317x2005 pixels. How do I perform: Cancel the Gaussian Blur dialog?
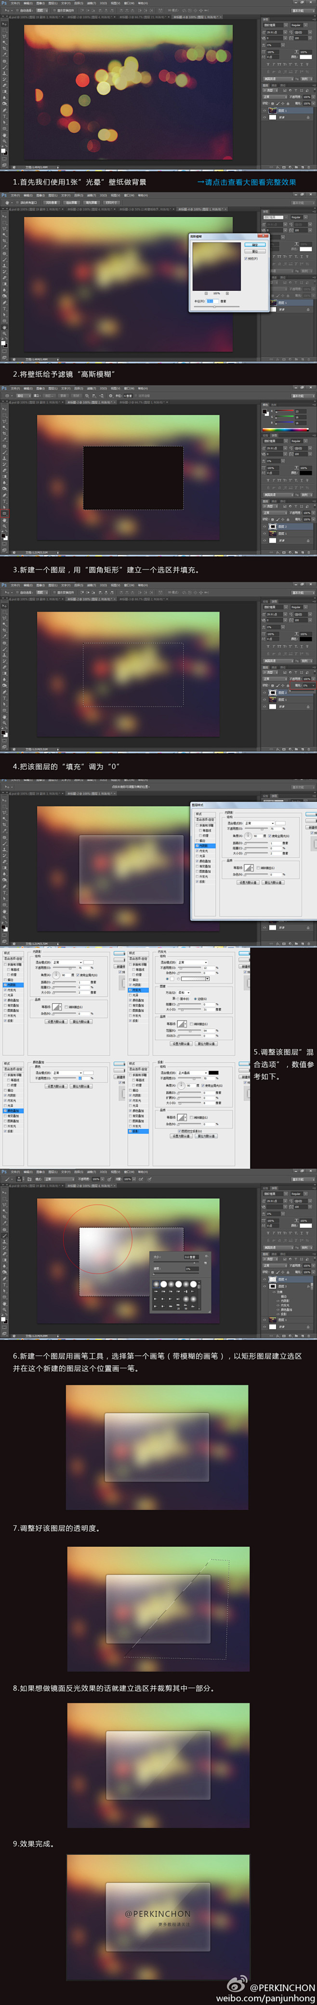point(255,251)
